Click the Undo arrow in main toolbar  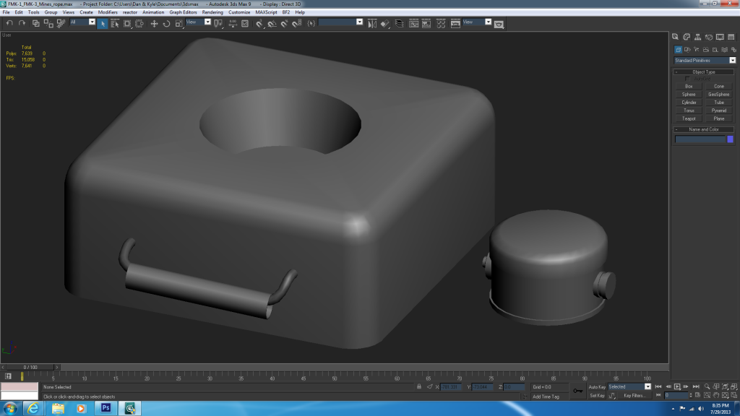coord(9,23)
